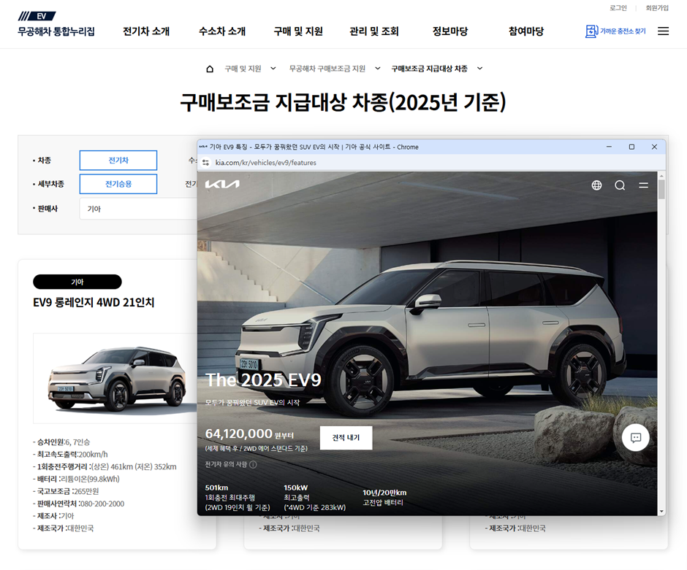Click the 기아 black badge on EV9 card
This screenshot has width=687, height=570.
(77, 282)
